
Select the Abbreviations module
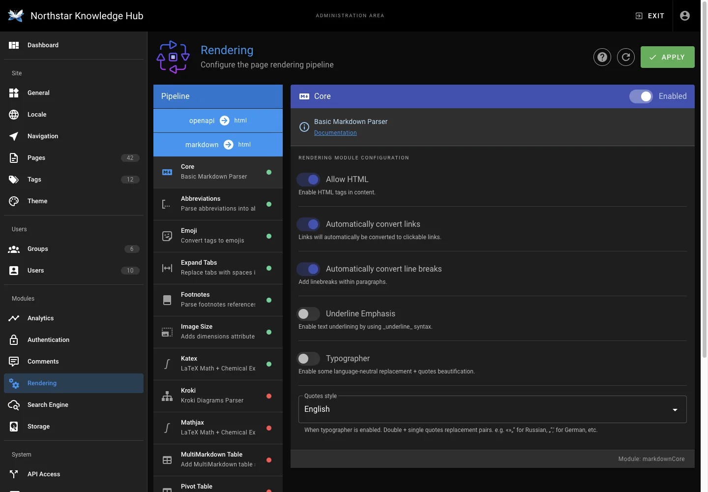click(218, 204)
